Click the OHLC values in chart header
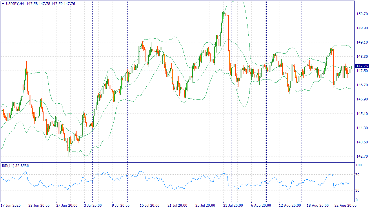The width and height of the screenshot is (371, 209). pyautogui.click(x=50, y=3)
